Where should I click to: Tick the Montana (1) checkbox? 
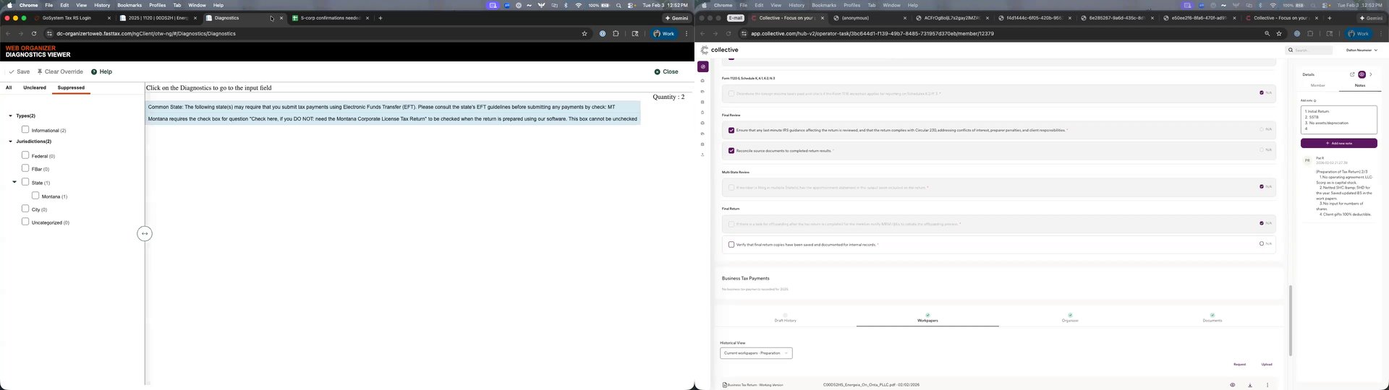click(x=35, y=196)
